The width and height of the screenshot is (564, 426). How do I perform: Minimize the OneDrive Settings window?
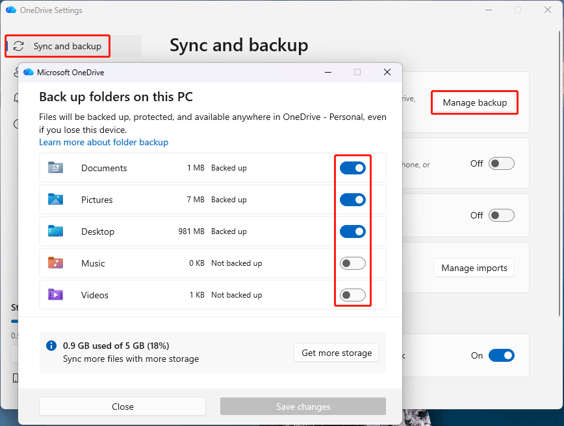(489, 10)
